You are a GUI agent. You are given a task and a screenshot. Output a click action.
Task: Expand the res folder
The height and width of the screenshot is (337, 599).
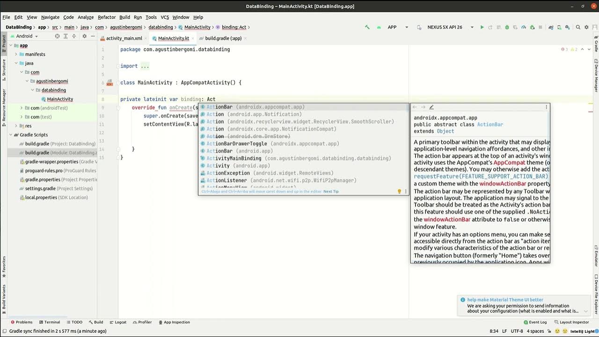[16, 126]
